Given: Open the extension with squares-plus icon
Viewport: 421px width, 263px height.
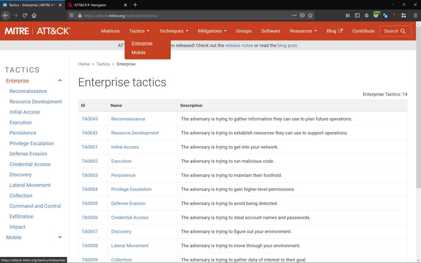Looking at the screenshot, I should click(x=404, y=15).
